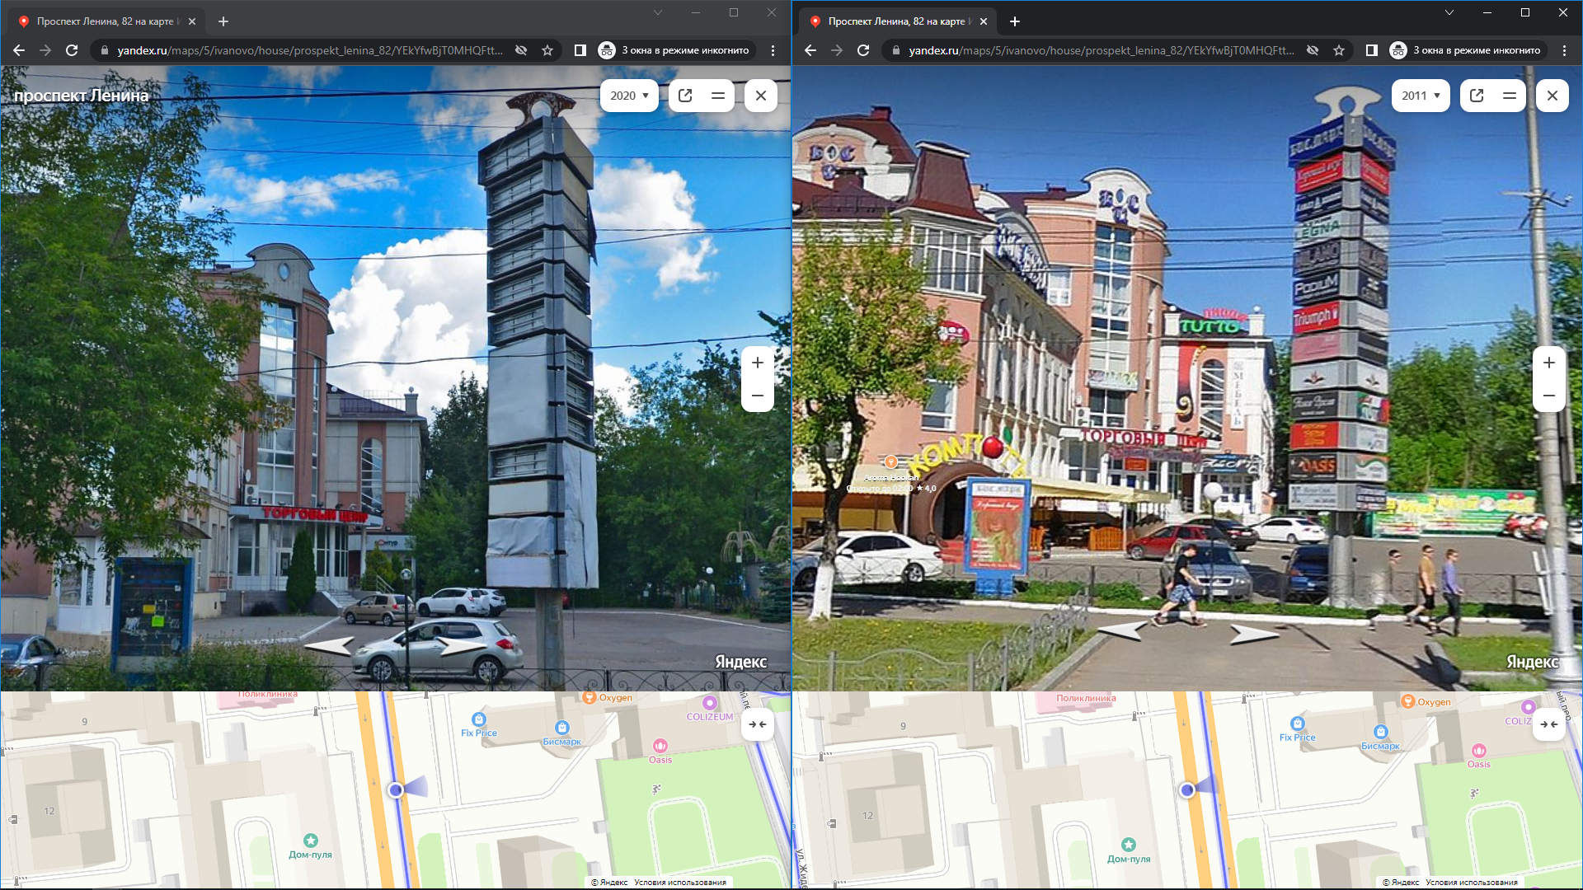The image size is (1583, 890).
Task: Move panorama right arrow in 2011 view
Action: coord(1255,633)
